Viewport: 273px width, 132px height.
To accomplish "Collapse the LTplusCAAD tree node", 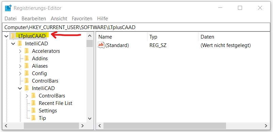I will (6, 36).
